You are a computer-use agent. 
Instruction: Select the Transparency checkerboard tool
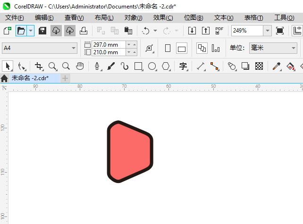click(259, 66)
